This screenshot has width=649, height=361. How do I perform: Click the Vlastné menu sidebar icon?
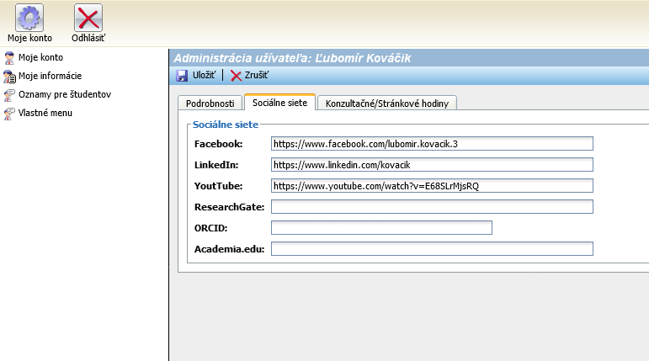coord(9,113)
